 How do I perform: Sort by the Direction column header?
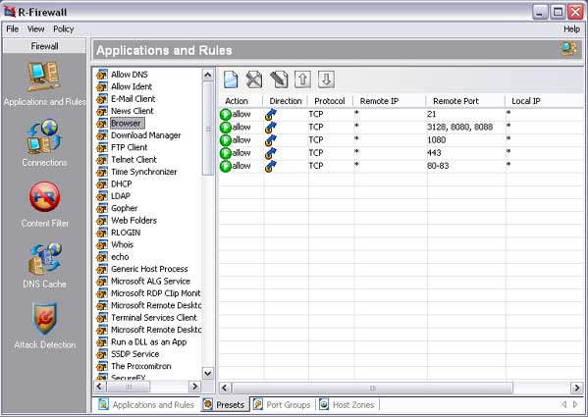pyautogui.click(x=286, y=101)
